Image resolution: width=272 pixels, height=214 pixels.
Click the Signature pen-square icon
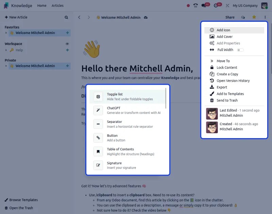pyautogui.click(x=98, y=165)
